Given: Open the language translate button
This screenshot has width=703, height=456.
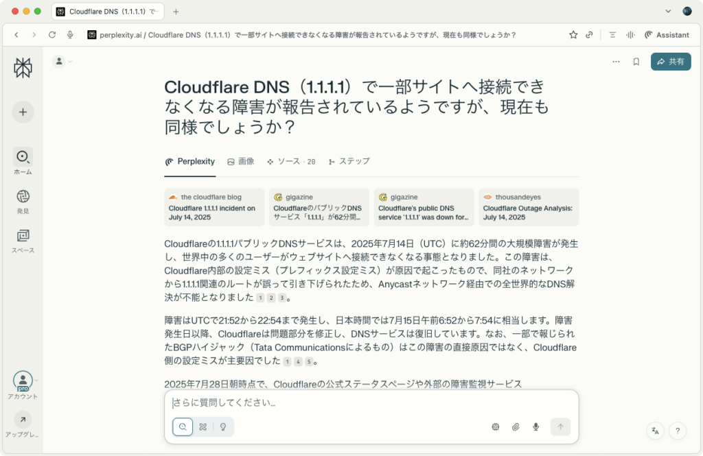Looking at the screenshot, I should tap(655, 431).
